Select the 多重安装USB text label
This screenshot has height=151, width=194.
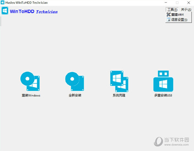[x=163, y=96]
